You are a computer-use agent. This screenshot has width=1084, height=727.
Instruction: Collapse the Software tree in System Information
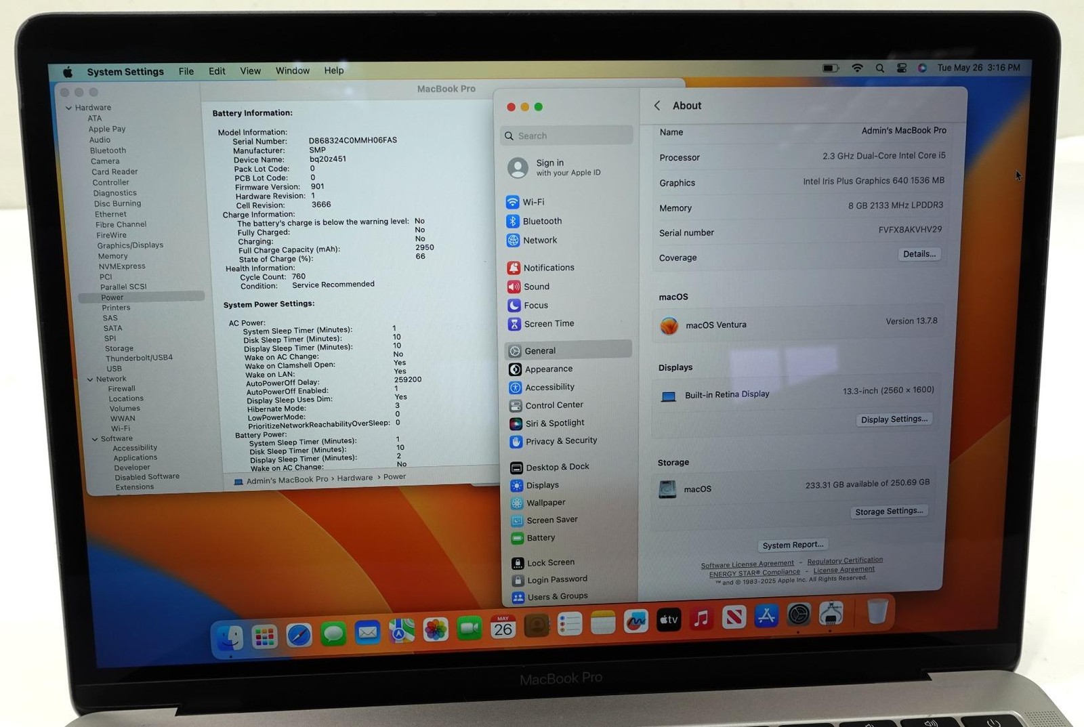[x=95, y=439]
